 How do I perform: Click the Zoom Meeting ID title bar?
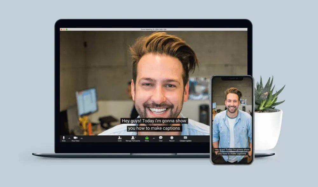coord(154,29)
